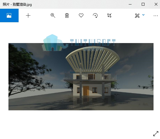Viewport: 160px width, 139px height.
Task: Select the Zoom magnifier tool
Action: click(53, 15)
